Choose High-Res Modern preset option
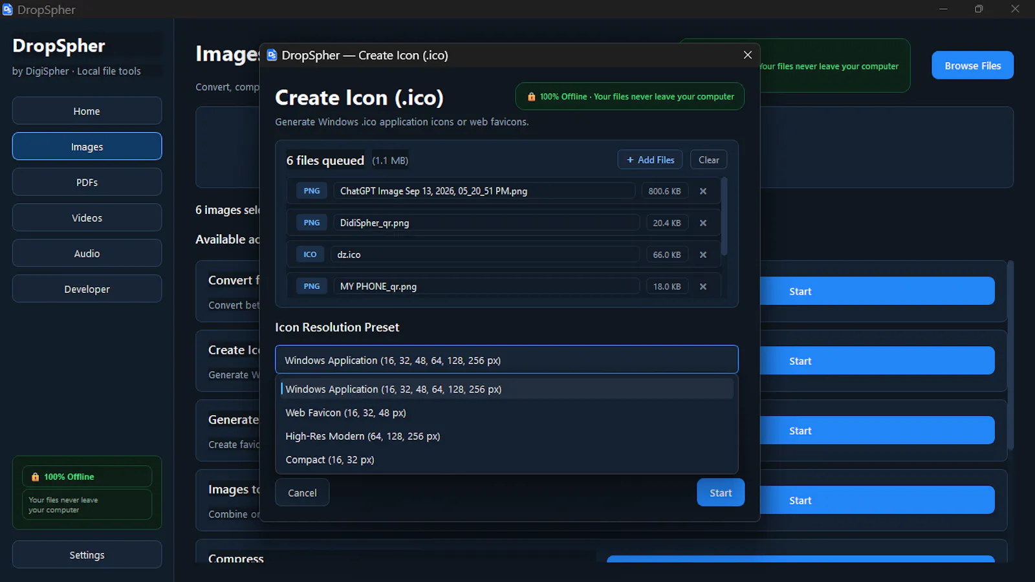Screen dimensions: 1035x582 pyautogui.click(x=507, y=436)
